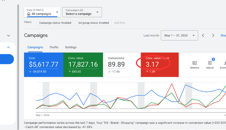Switch to the Settings tab

(x=71, y=47)
